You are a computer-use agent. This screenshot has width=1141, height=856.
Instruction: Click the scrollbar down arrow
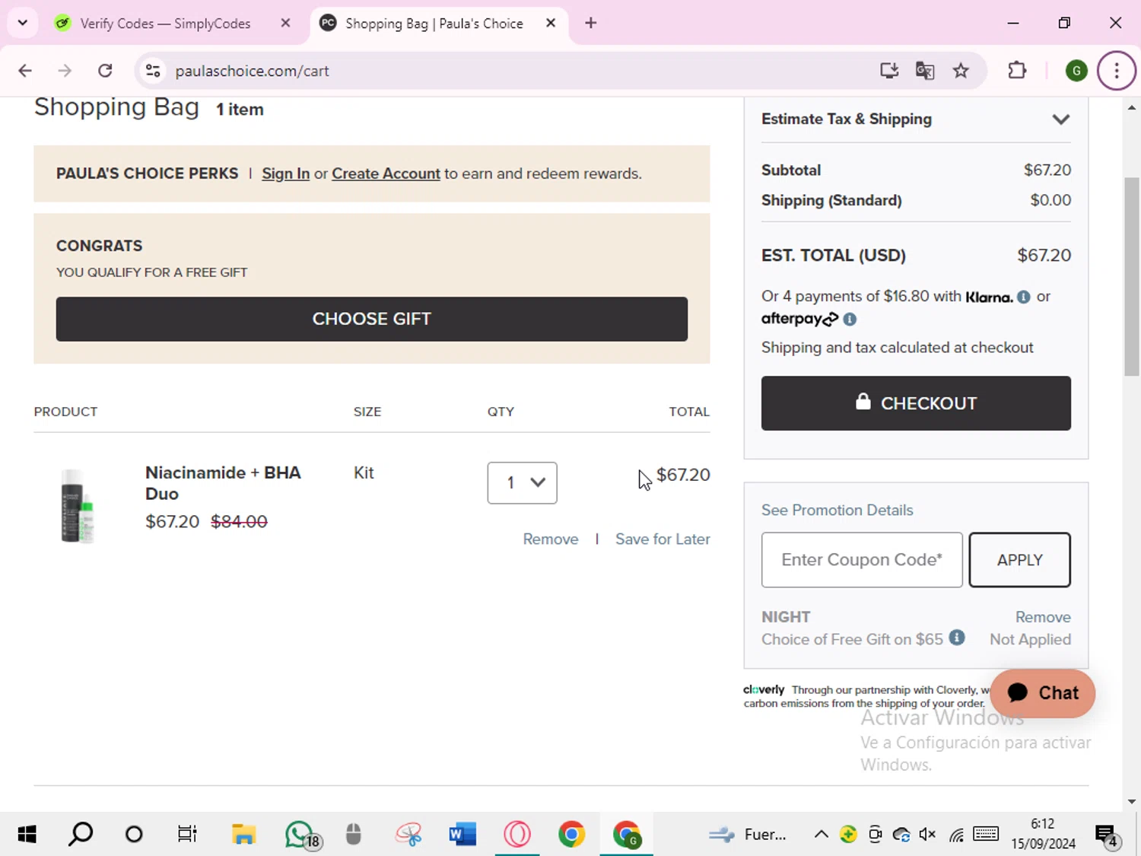click(1132, 801)
